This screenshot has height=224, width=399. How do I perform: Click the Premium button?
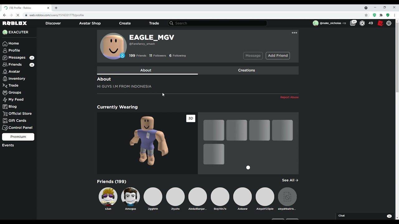point(18,137)
